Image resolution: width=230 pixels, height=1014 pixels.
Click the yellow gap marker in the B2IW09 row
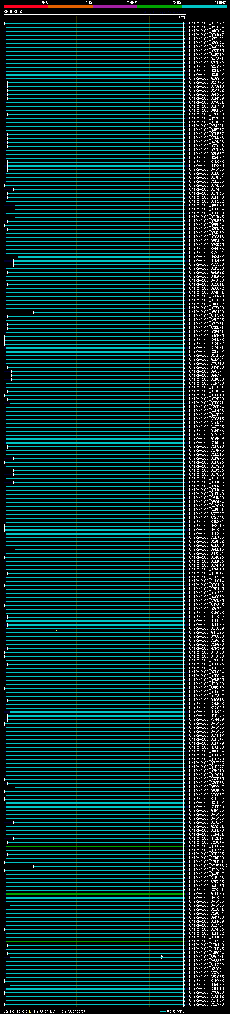tap(57, 630)
